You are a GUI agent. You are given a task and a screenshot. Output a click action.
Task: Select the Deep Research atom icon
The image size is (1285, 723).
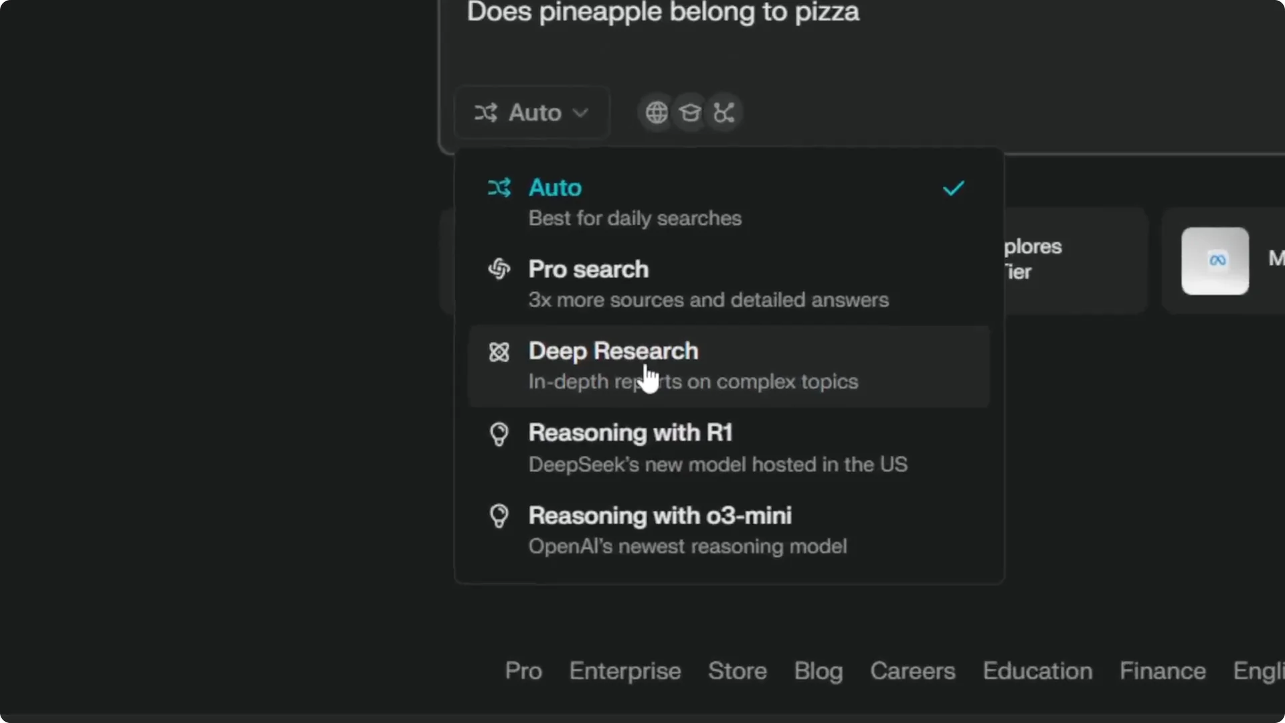499,351
